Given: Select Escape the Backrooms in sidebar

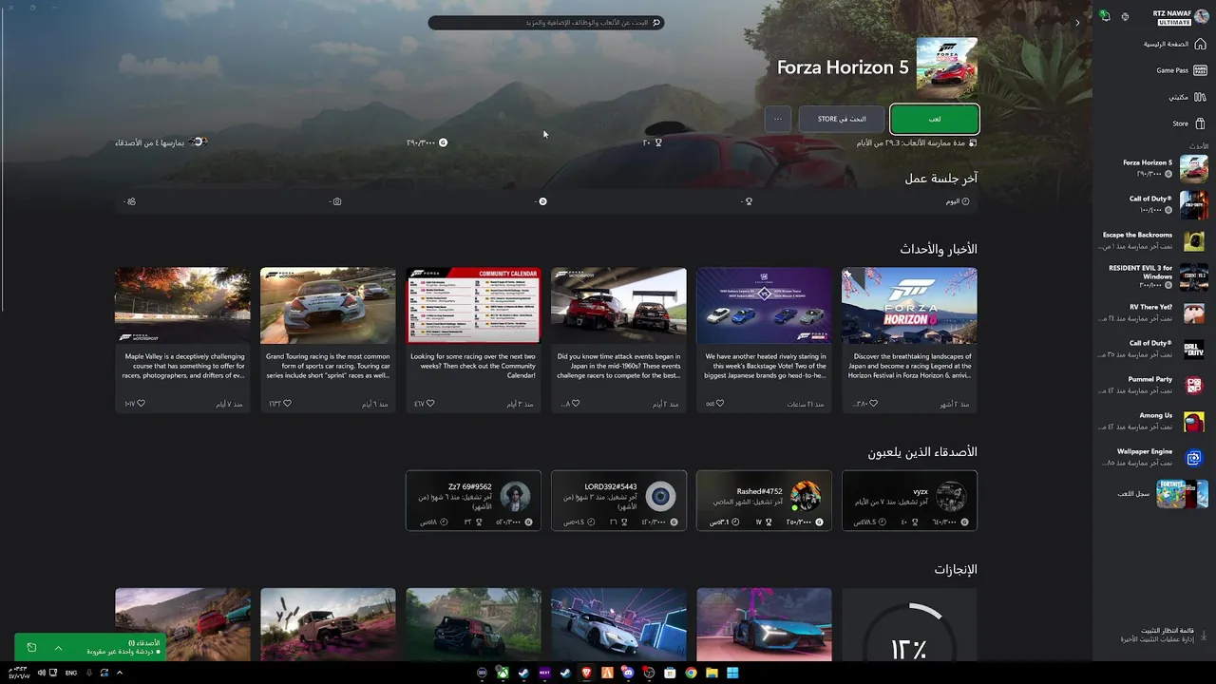Looking at the screenshot, I should coord(1153,240).
